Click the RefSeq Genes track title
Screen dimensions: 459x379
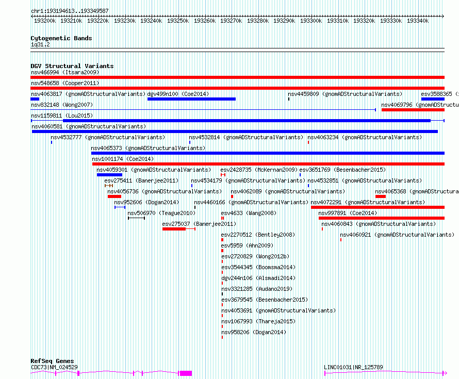pos(52,361)
